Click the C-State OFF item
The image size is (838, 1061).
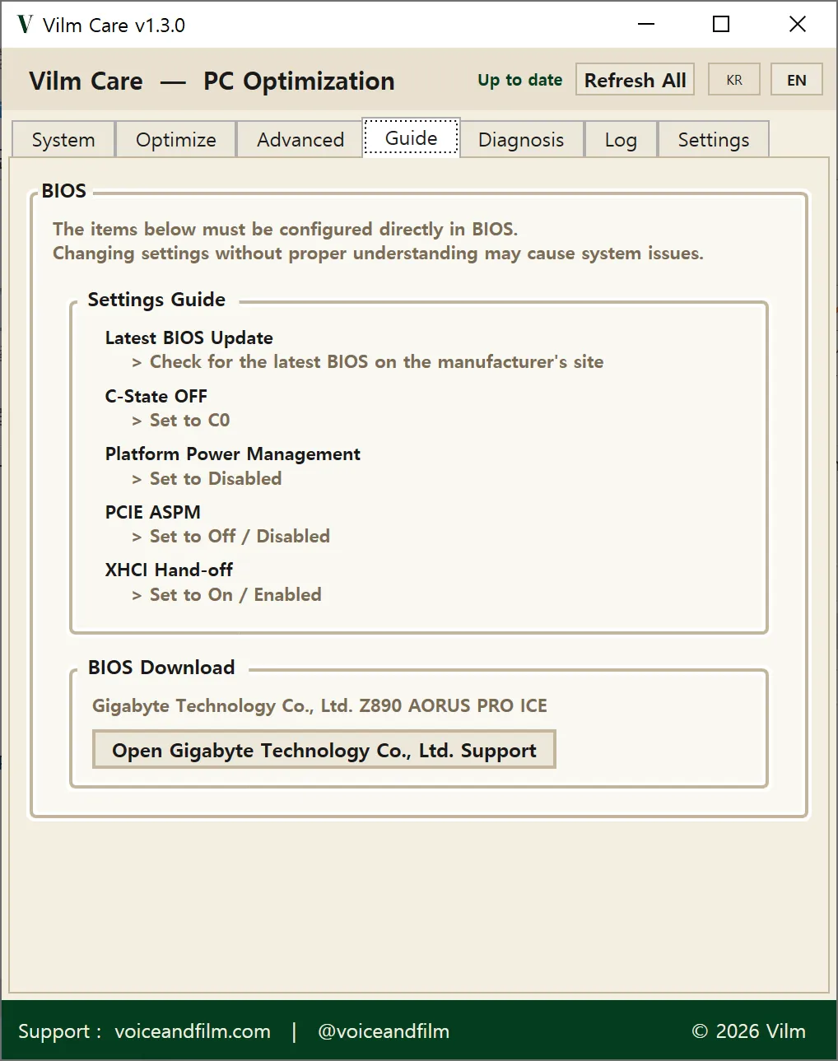(156, 396)
